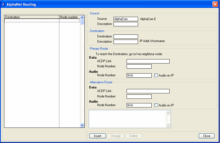Enable Audio on IP for Alternative Route
The width and height of the screenshot is (220, 143).
(156, 105)
